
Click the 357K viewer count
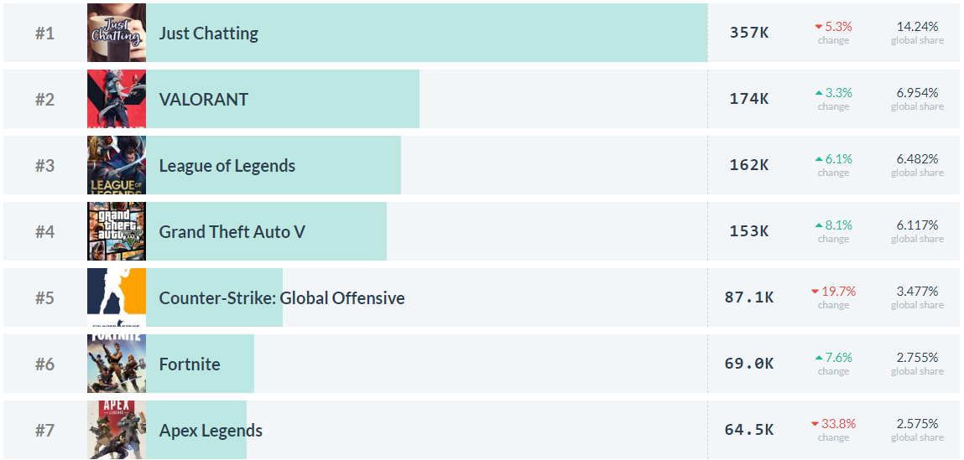click(x=748, y=34)
